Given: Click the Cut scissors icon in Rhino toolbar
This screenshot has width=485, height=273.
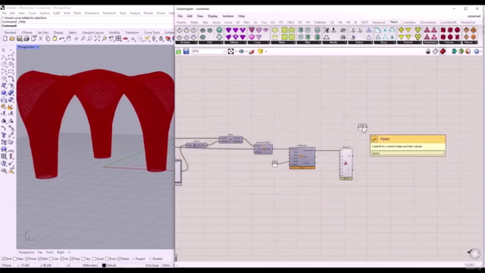Looking at the screenshot, I should (x=40, y=39).
